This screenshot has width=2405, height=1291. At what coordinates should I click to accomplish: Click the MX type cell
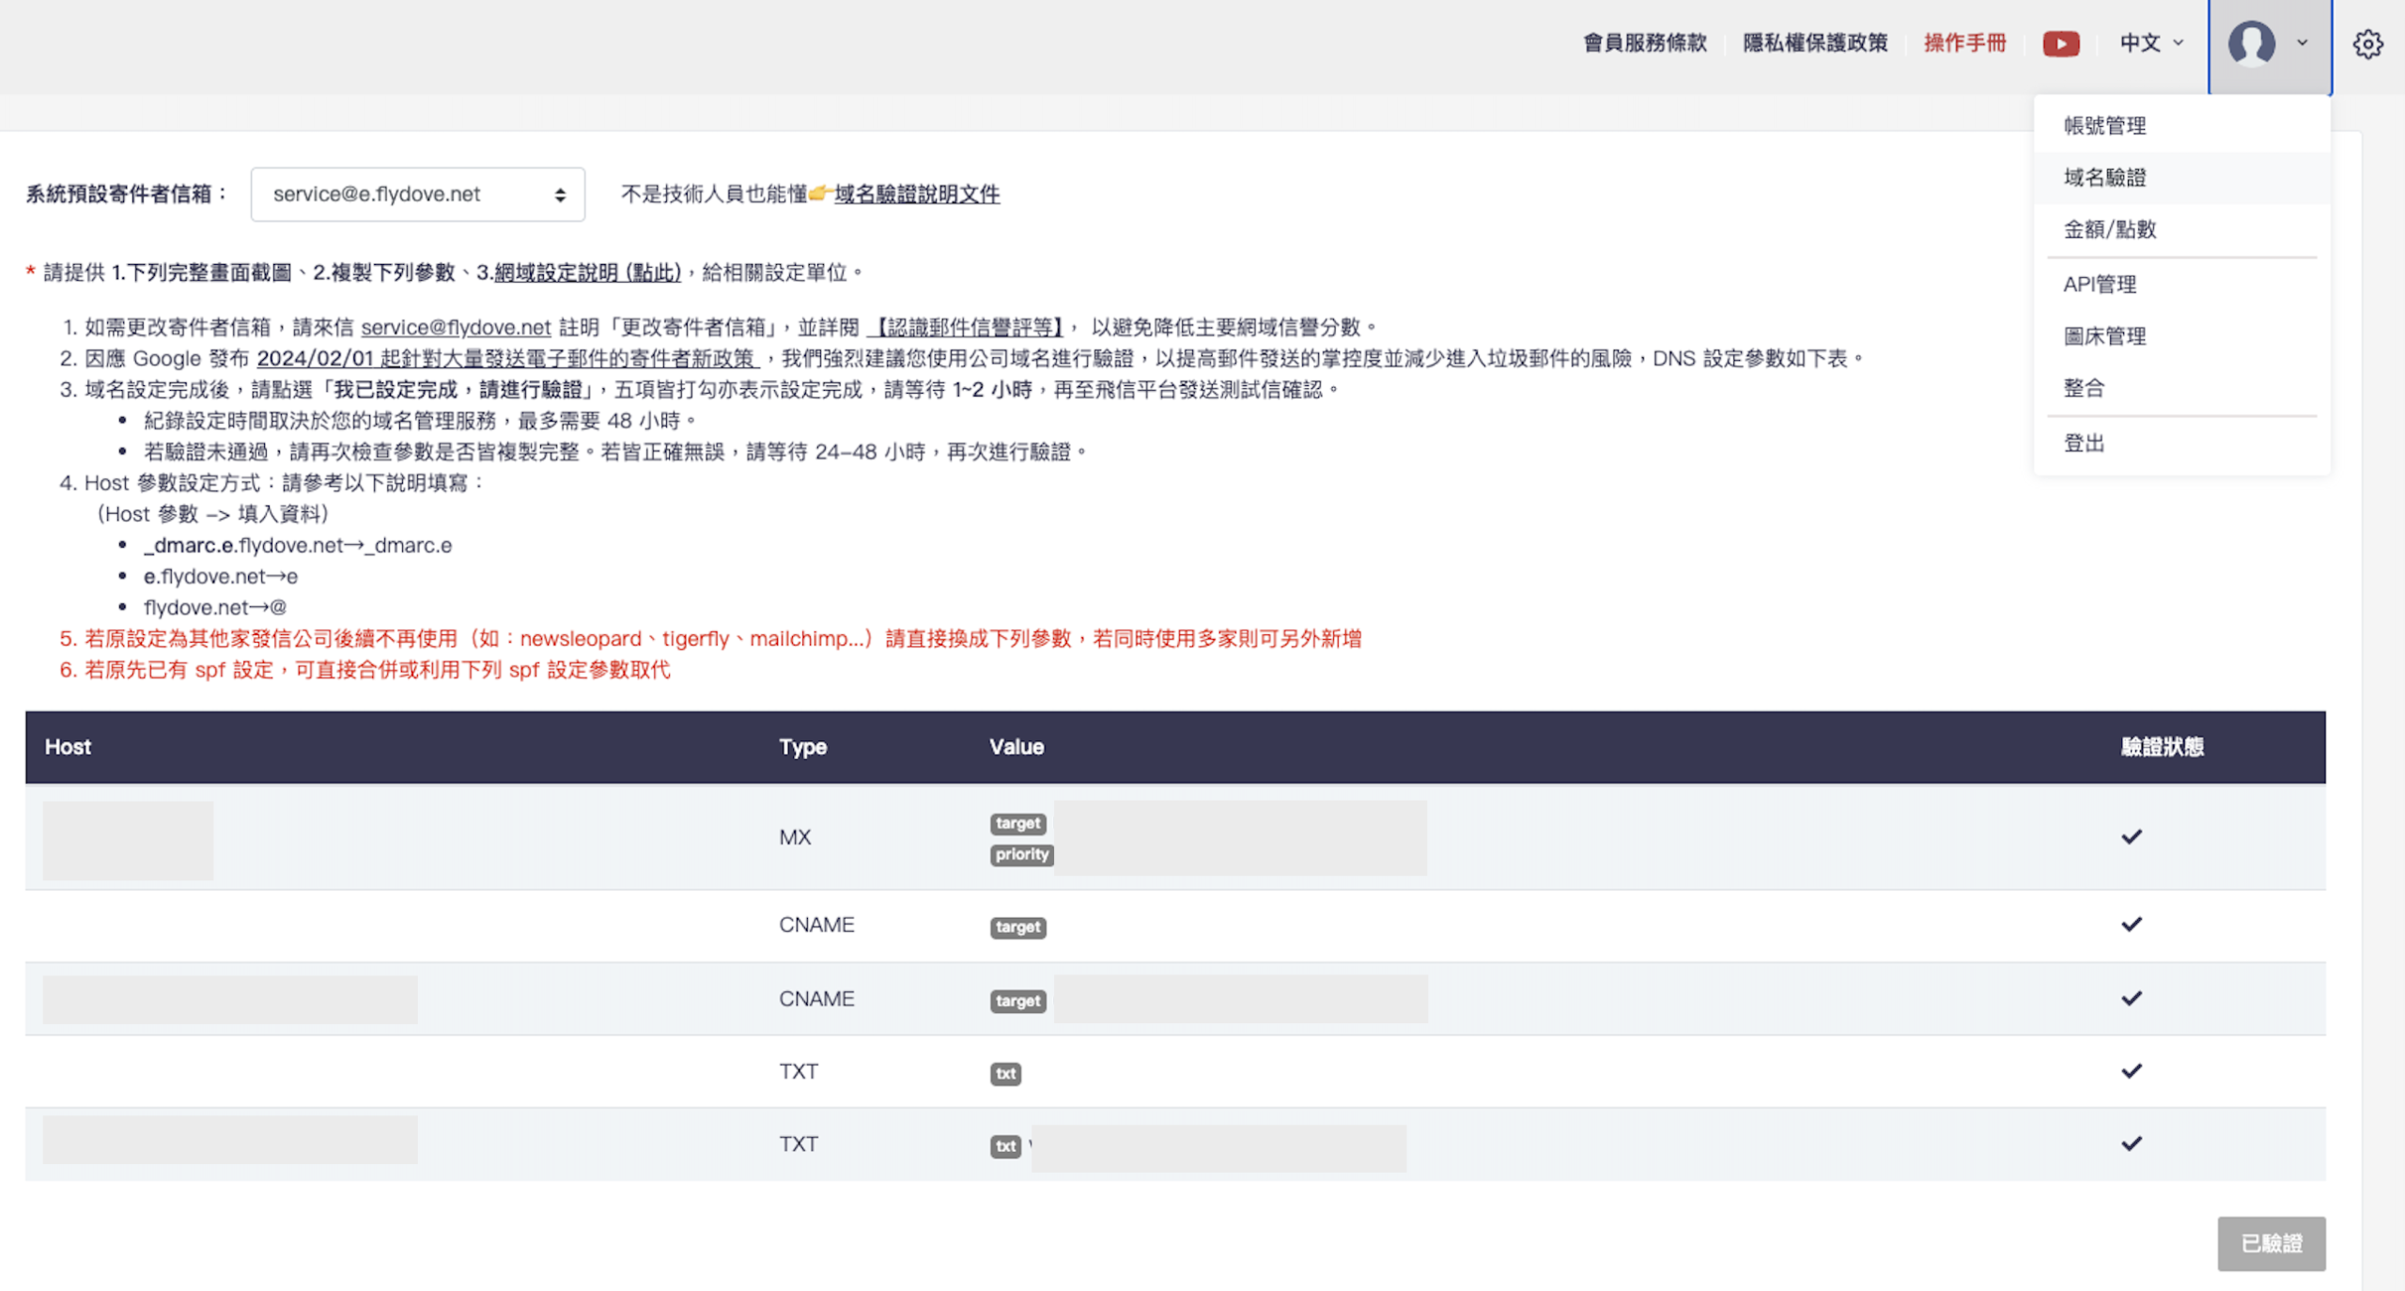pos(795,837)
